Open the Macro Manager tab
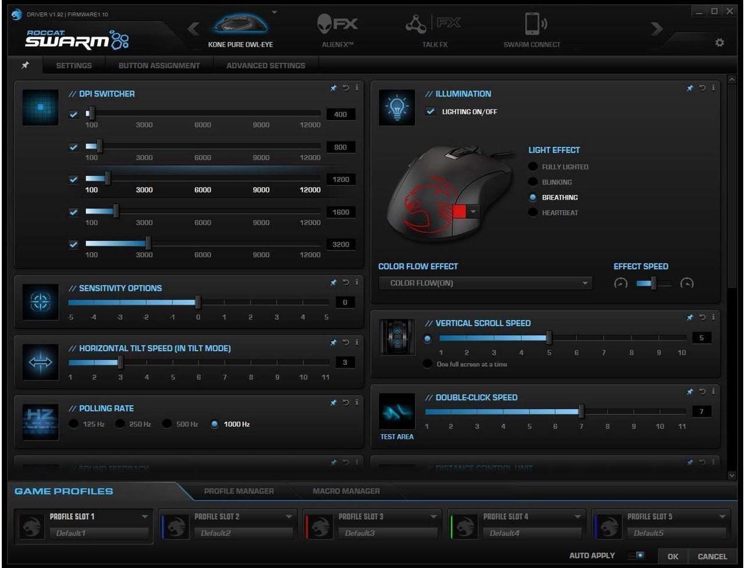The image size is (745, 568). [x=346, y=491]
